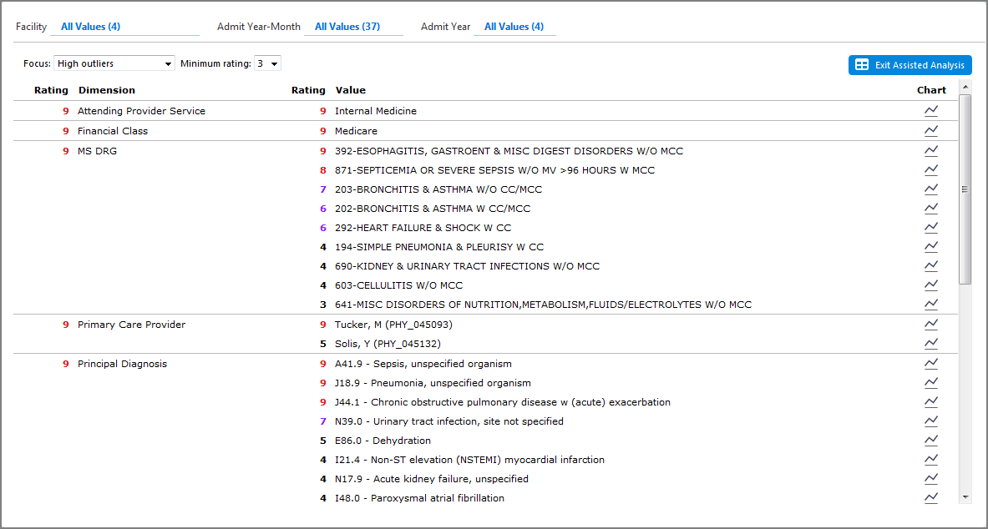Click the Dimension column header

click(108, 90)
